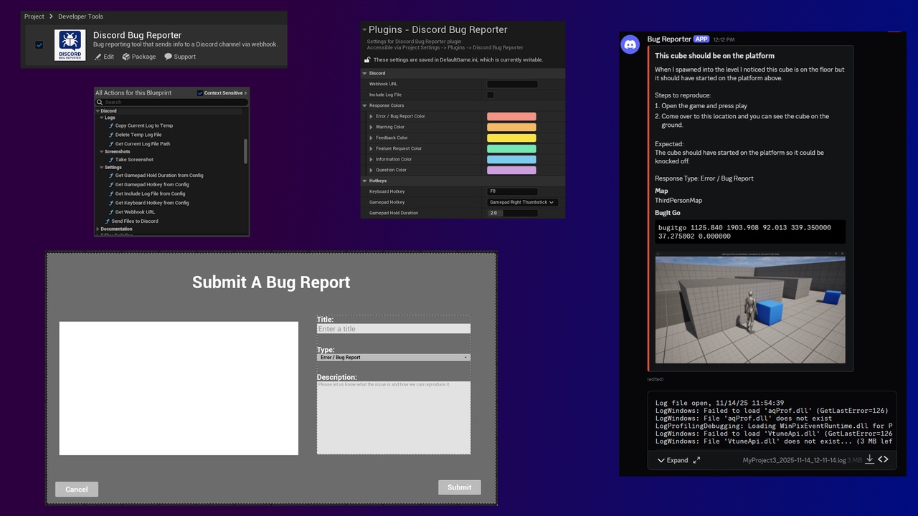Click the Support speech bubble icon
Image resolution: width=918 pixels, height=516 pixels.
tap(168, 57)
